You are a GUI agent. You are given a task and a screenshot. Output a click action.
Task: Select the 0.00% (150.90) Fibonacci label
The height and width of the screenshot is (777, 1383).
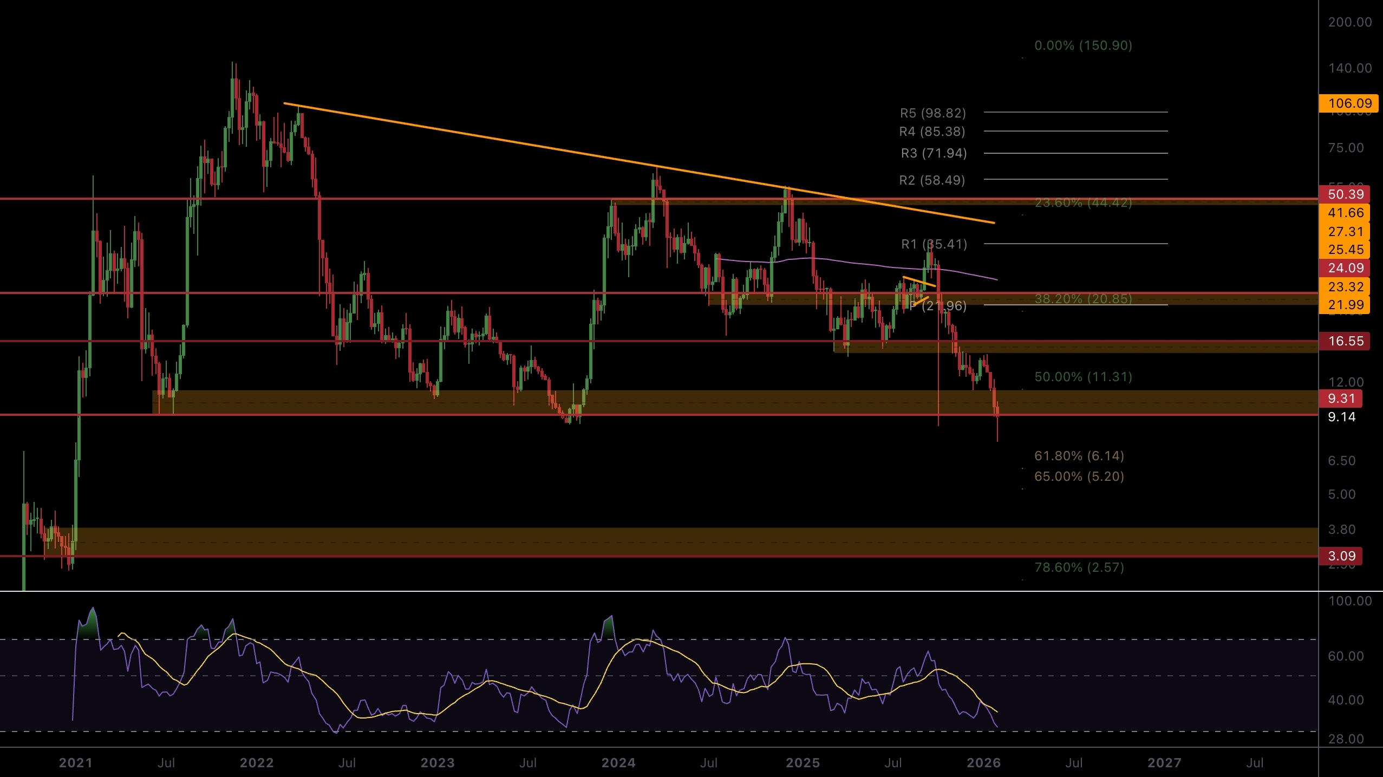point(1083,45)
